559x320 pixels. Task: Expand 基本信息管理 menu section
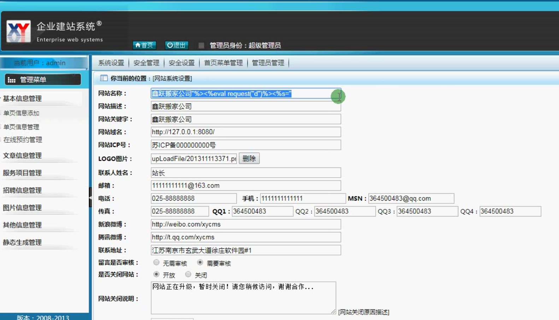click(x=22, y=99)
